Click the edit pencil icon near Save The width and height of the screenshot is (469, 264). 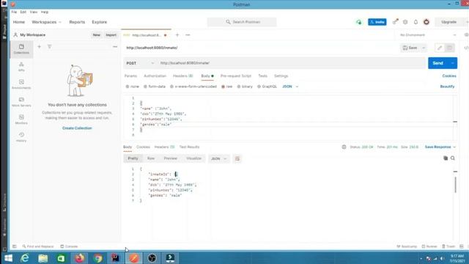[440, 48]
